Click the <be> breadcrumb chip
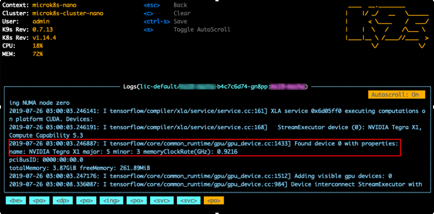Viewport: 434px width, 214px height. pyautogui.click(x=15, y=201)
